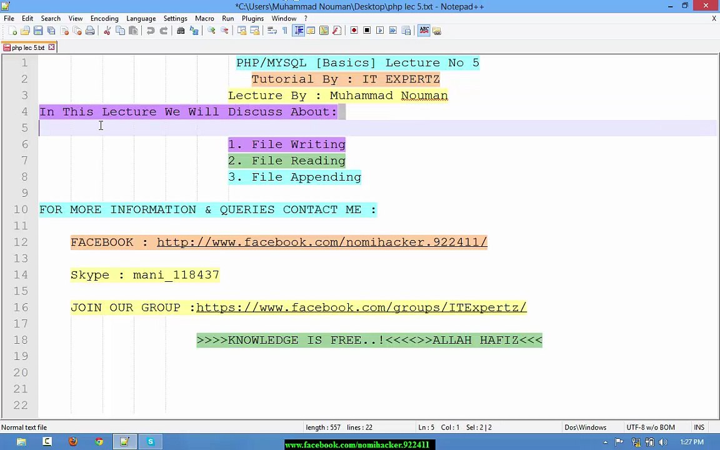Toggle the ABC spell check button
This screenshot has width=720, height=450.
click(x=424, y=31)
